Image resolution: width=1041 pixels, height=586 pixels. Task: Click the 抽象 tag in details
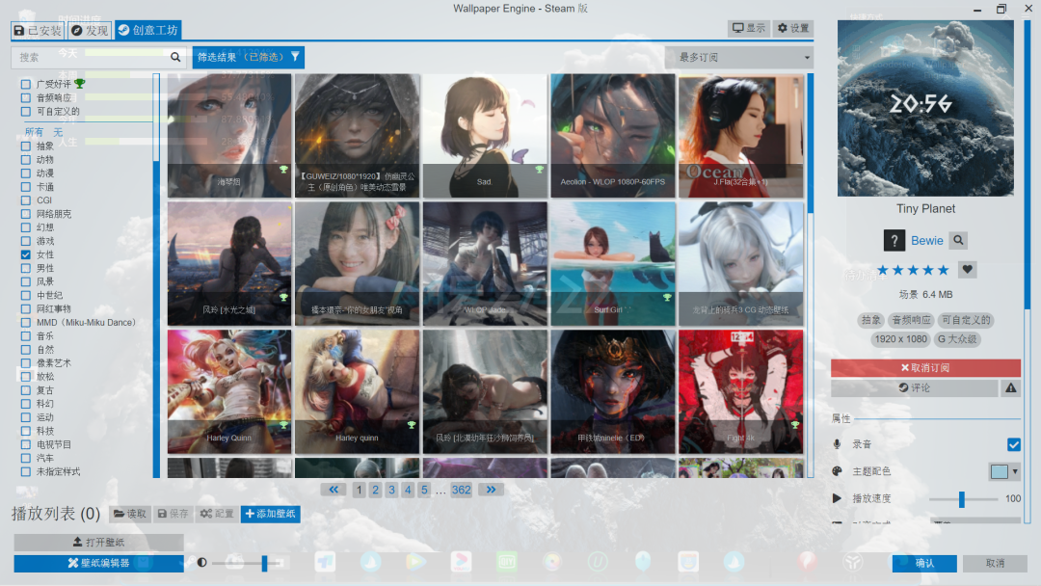tap(870, 320)
